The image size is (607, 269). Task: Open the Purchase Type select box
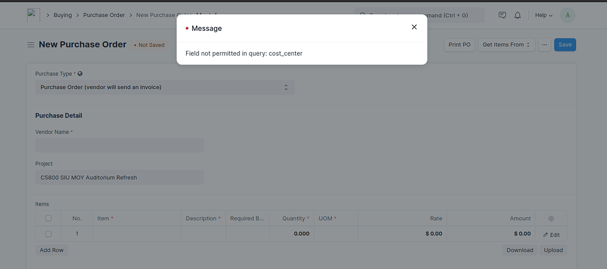(165, 87)
